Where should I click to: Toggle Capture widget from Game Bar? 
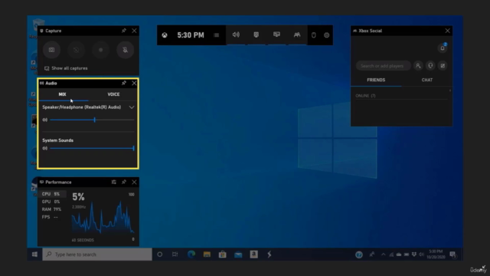tap(256, 34)
